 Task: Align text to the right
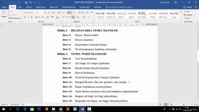point(70,17)
